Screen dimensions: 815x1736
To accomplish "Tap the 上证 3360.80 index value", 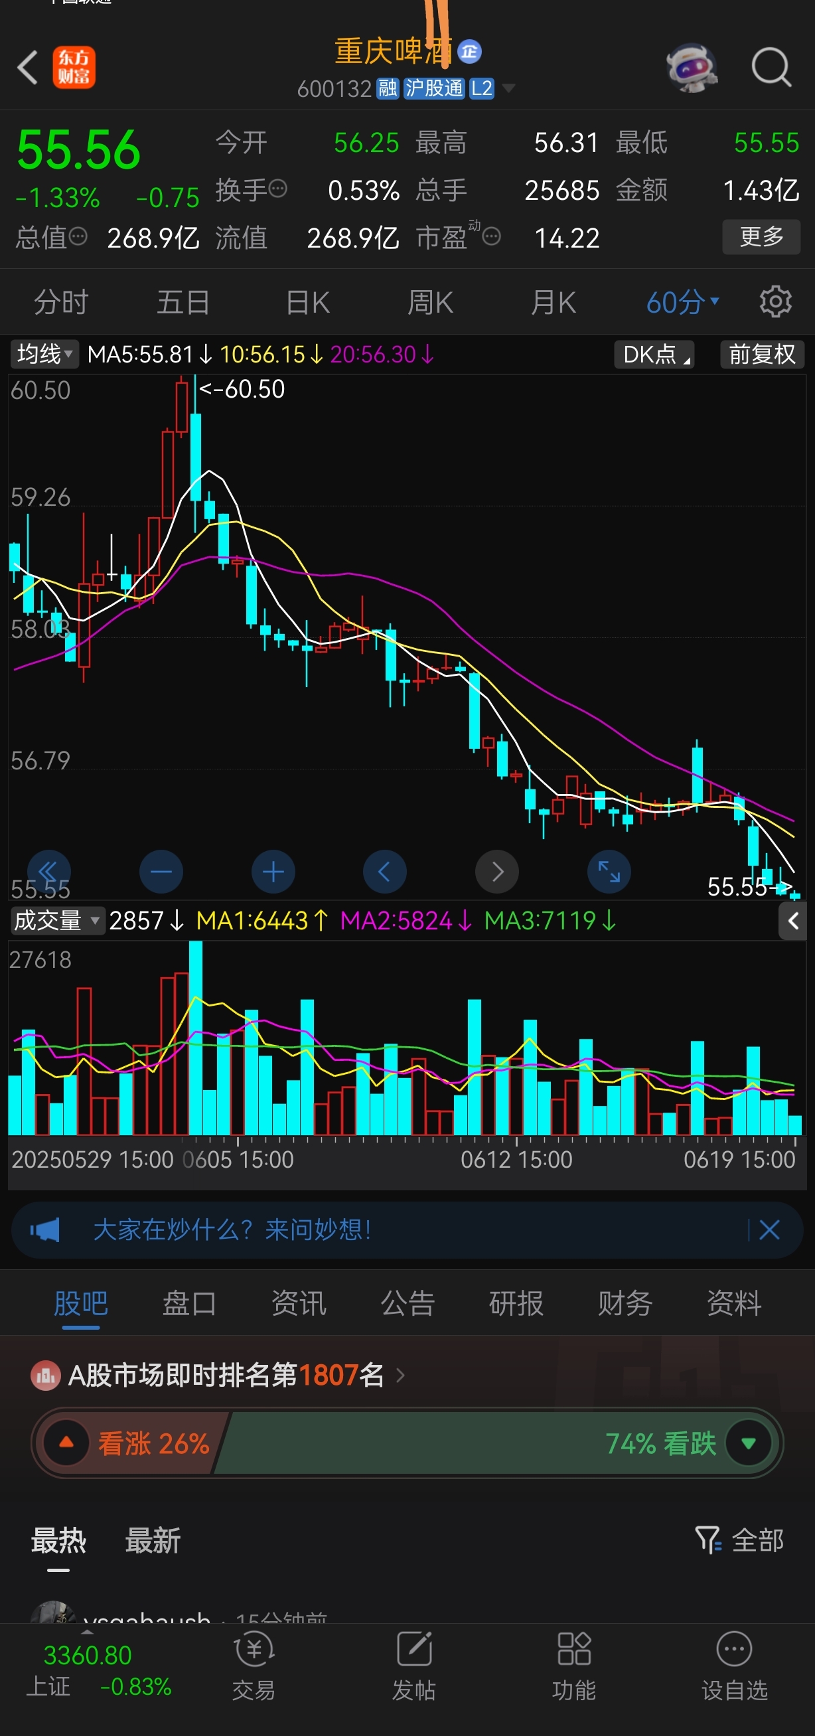I will click(88, 1654).
